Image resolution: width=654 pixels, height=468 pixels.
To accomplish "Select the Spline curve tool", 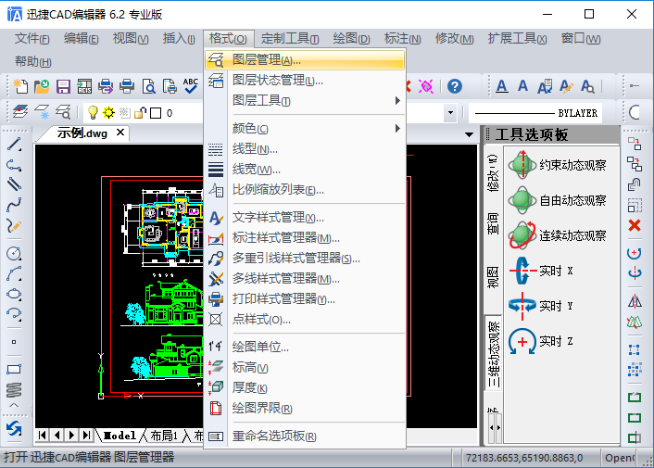I will [x=14, y=205].
